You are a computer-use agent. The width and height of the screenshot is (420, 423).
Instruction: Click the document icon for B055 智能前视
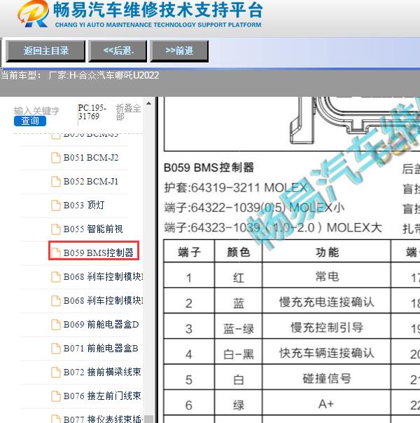click(x=56, y=229)
